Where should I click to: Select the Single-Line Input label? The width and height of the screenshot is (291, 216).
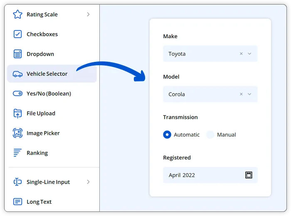(48, 182)
